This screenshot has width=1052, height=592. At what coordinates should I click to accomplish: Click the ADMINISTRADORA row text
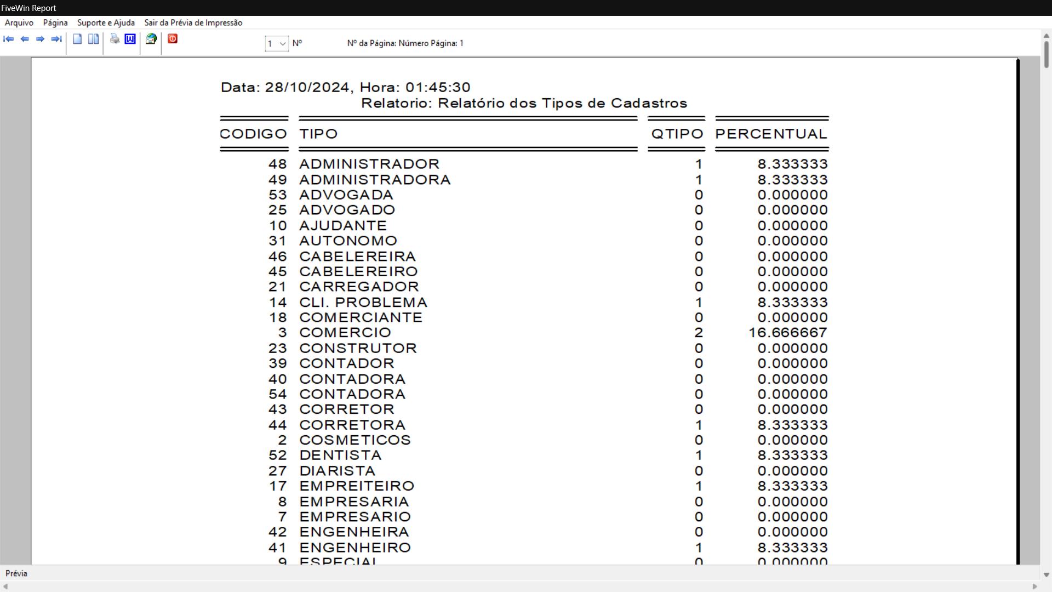coord(375,180)
